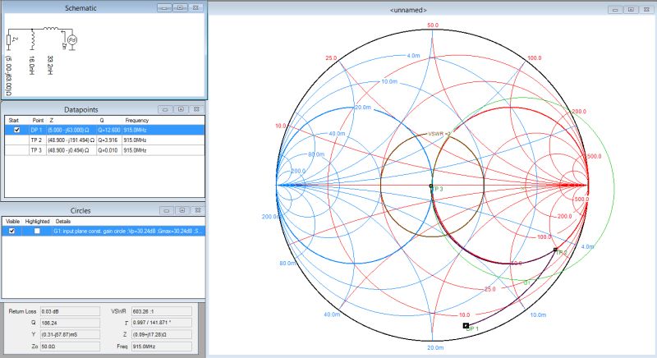The width and height of the screenshot is (657, 358).
Task: Close the Datapoints window
Action: [x=196, y=109]
